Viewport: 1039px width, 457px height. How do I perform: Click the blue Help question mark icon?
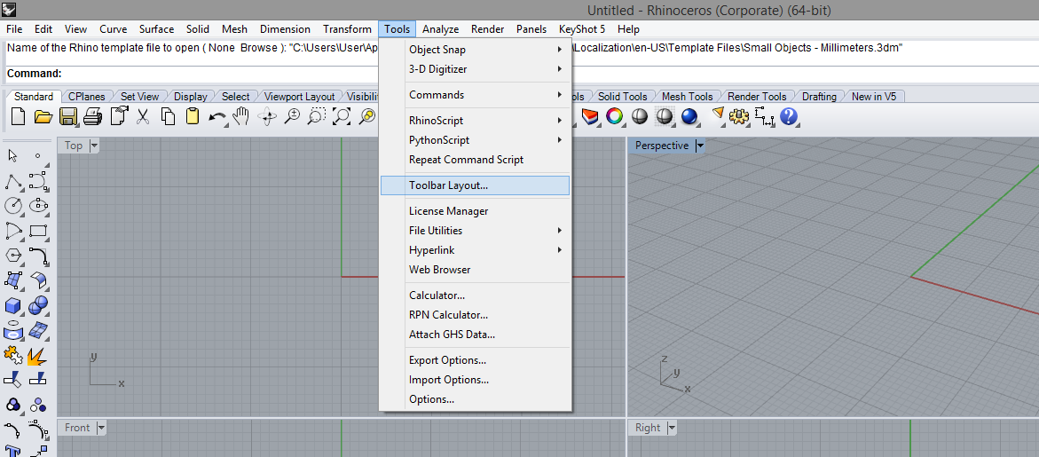tap(789, 116)
